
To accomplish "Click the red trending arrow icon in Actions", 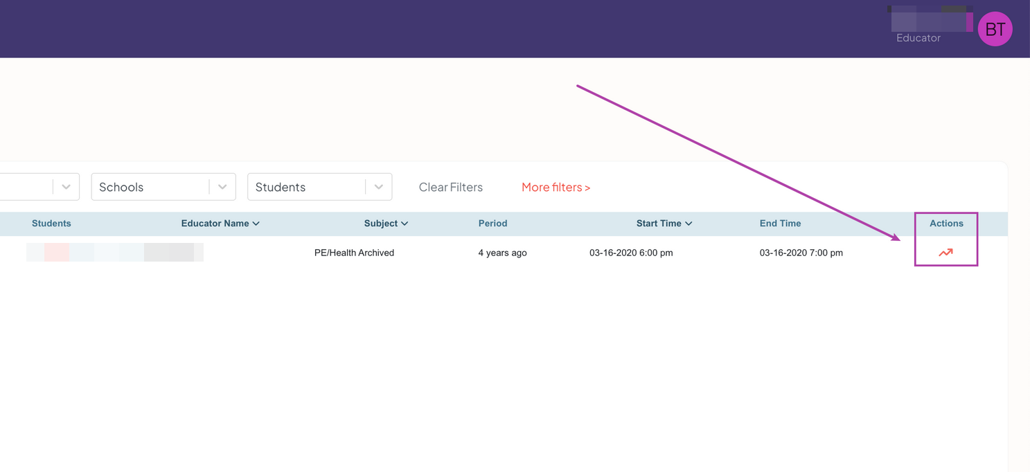I will coord(945,253).
